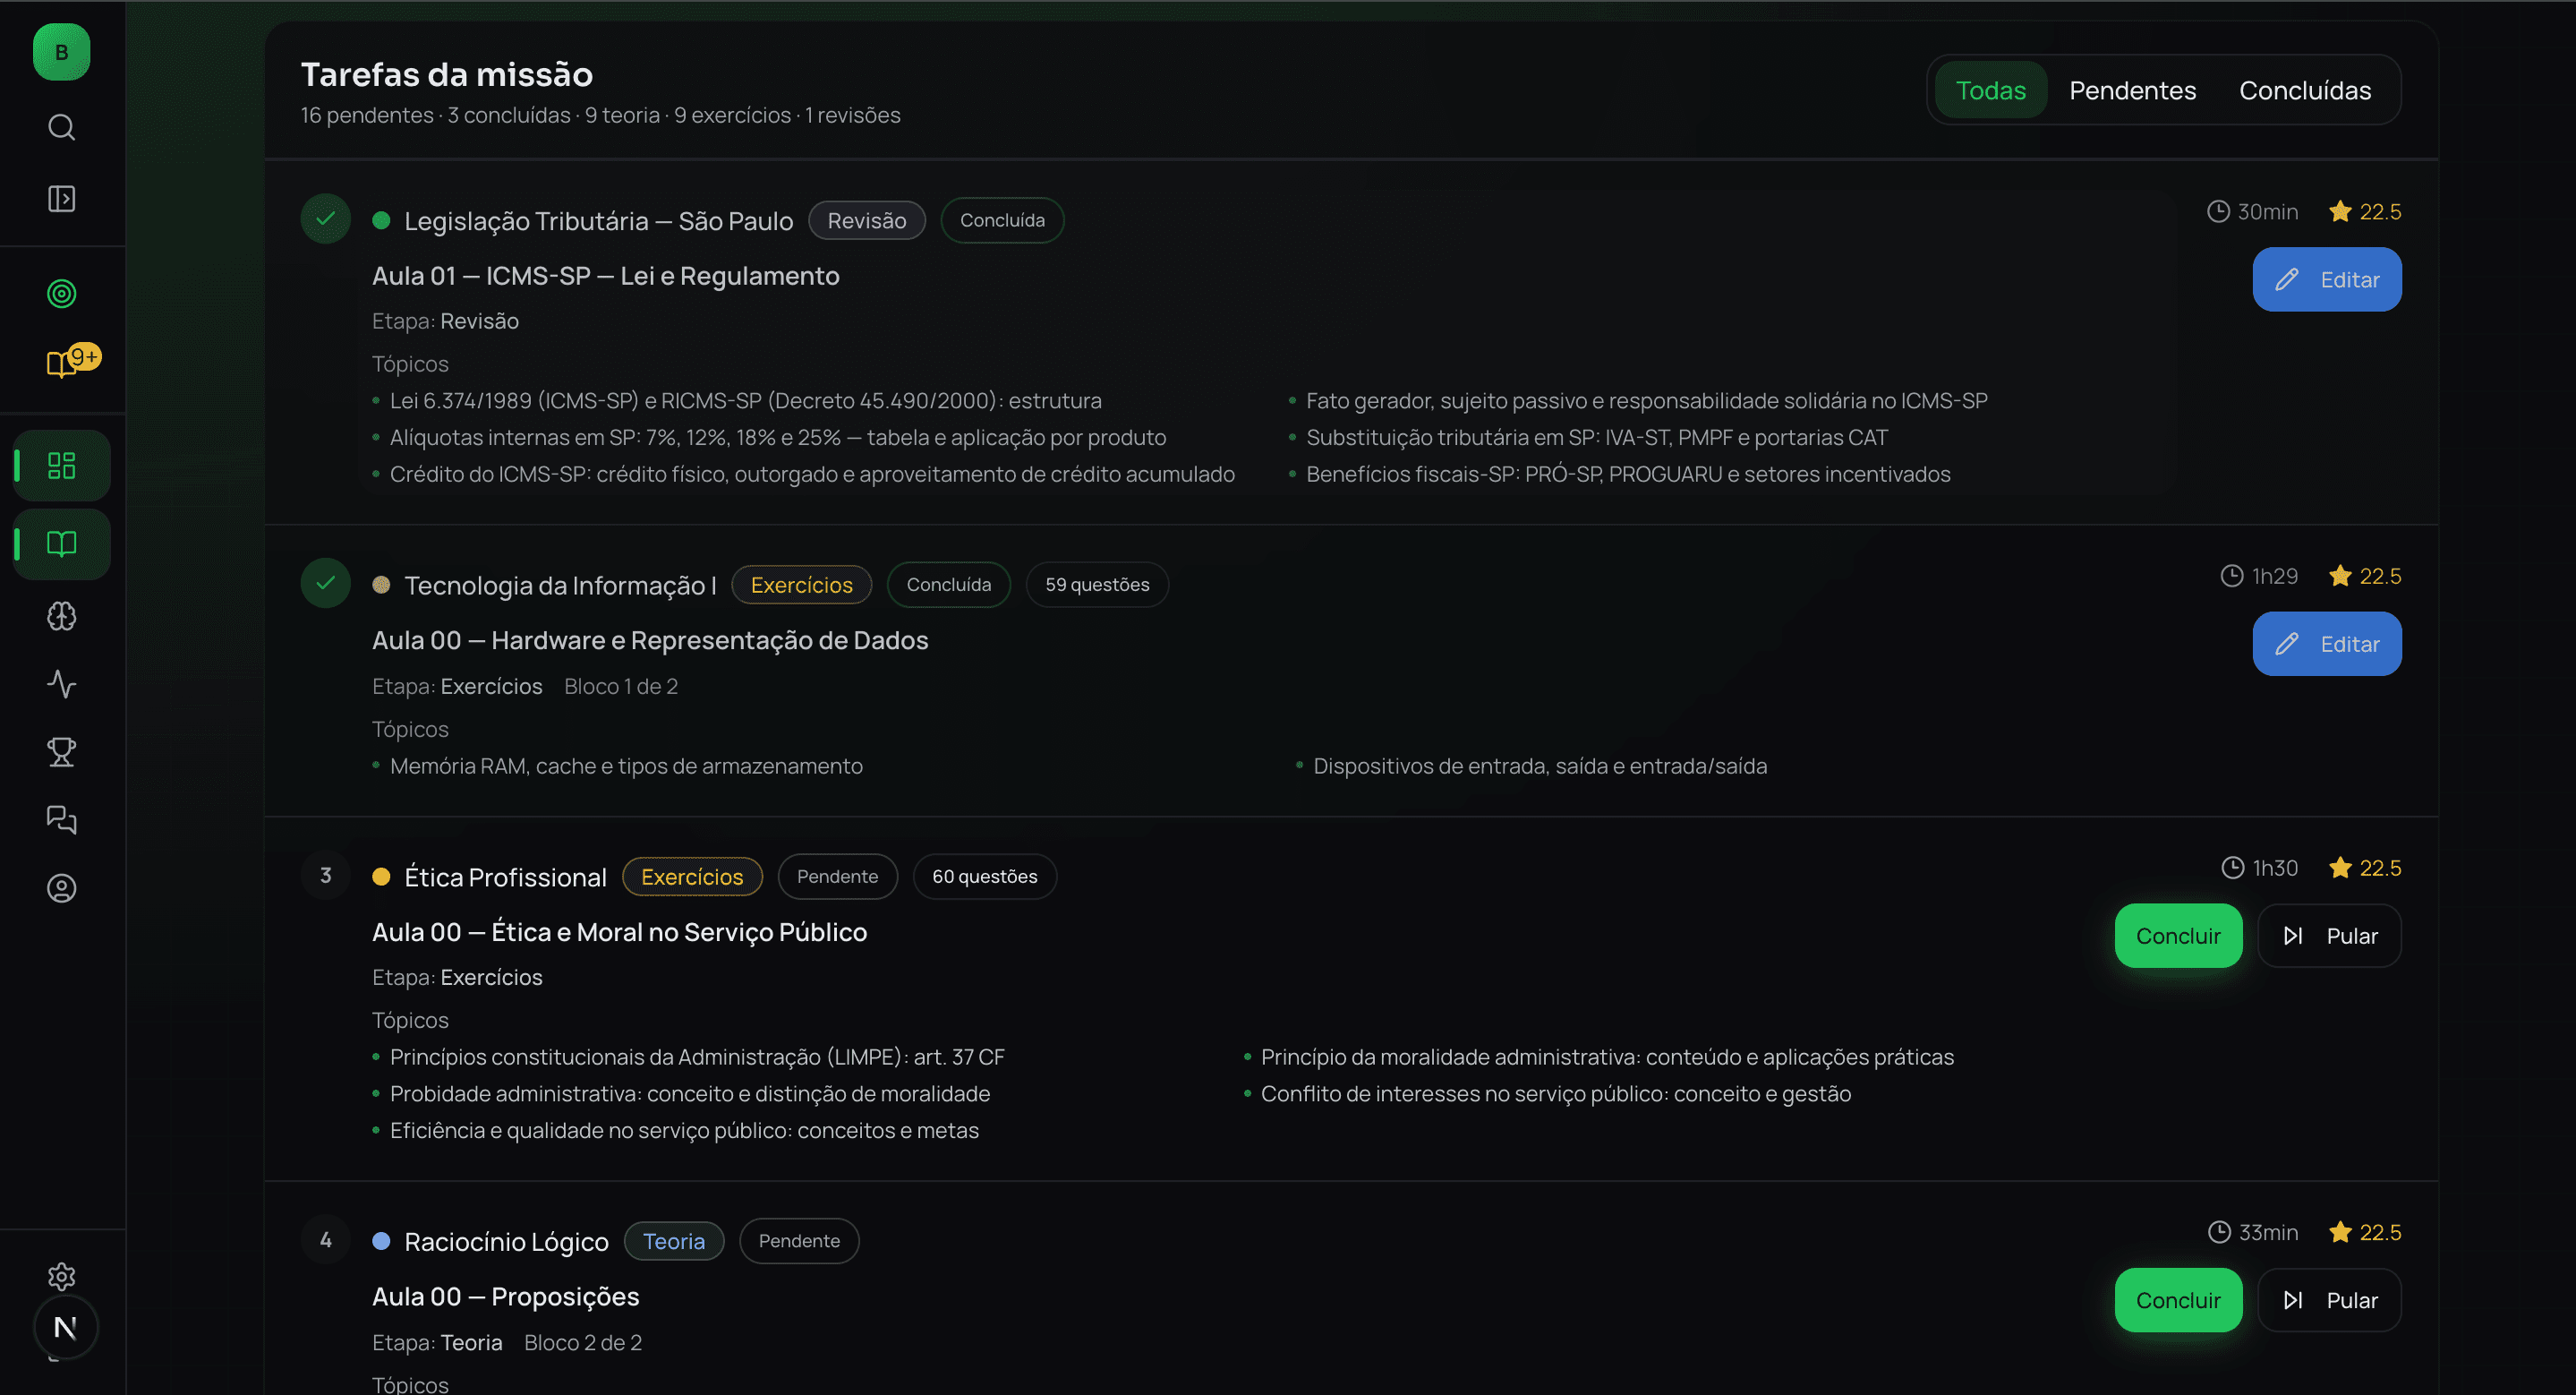The height and width of the screenshot is (1395, 2576).
Task: Switch to the Concluídas filter tab
Action: coord(2305,90)
